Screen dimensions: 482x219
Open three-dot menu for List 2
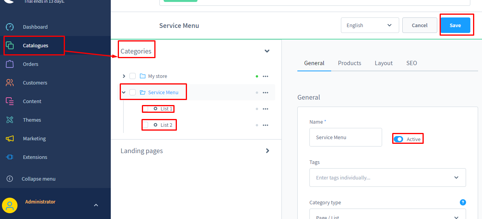[265, 125]
